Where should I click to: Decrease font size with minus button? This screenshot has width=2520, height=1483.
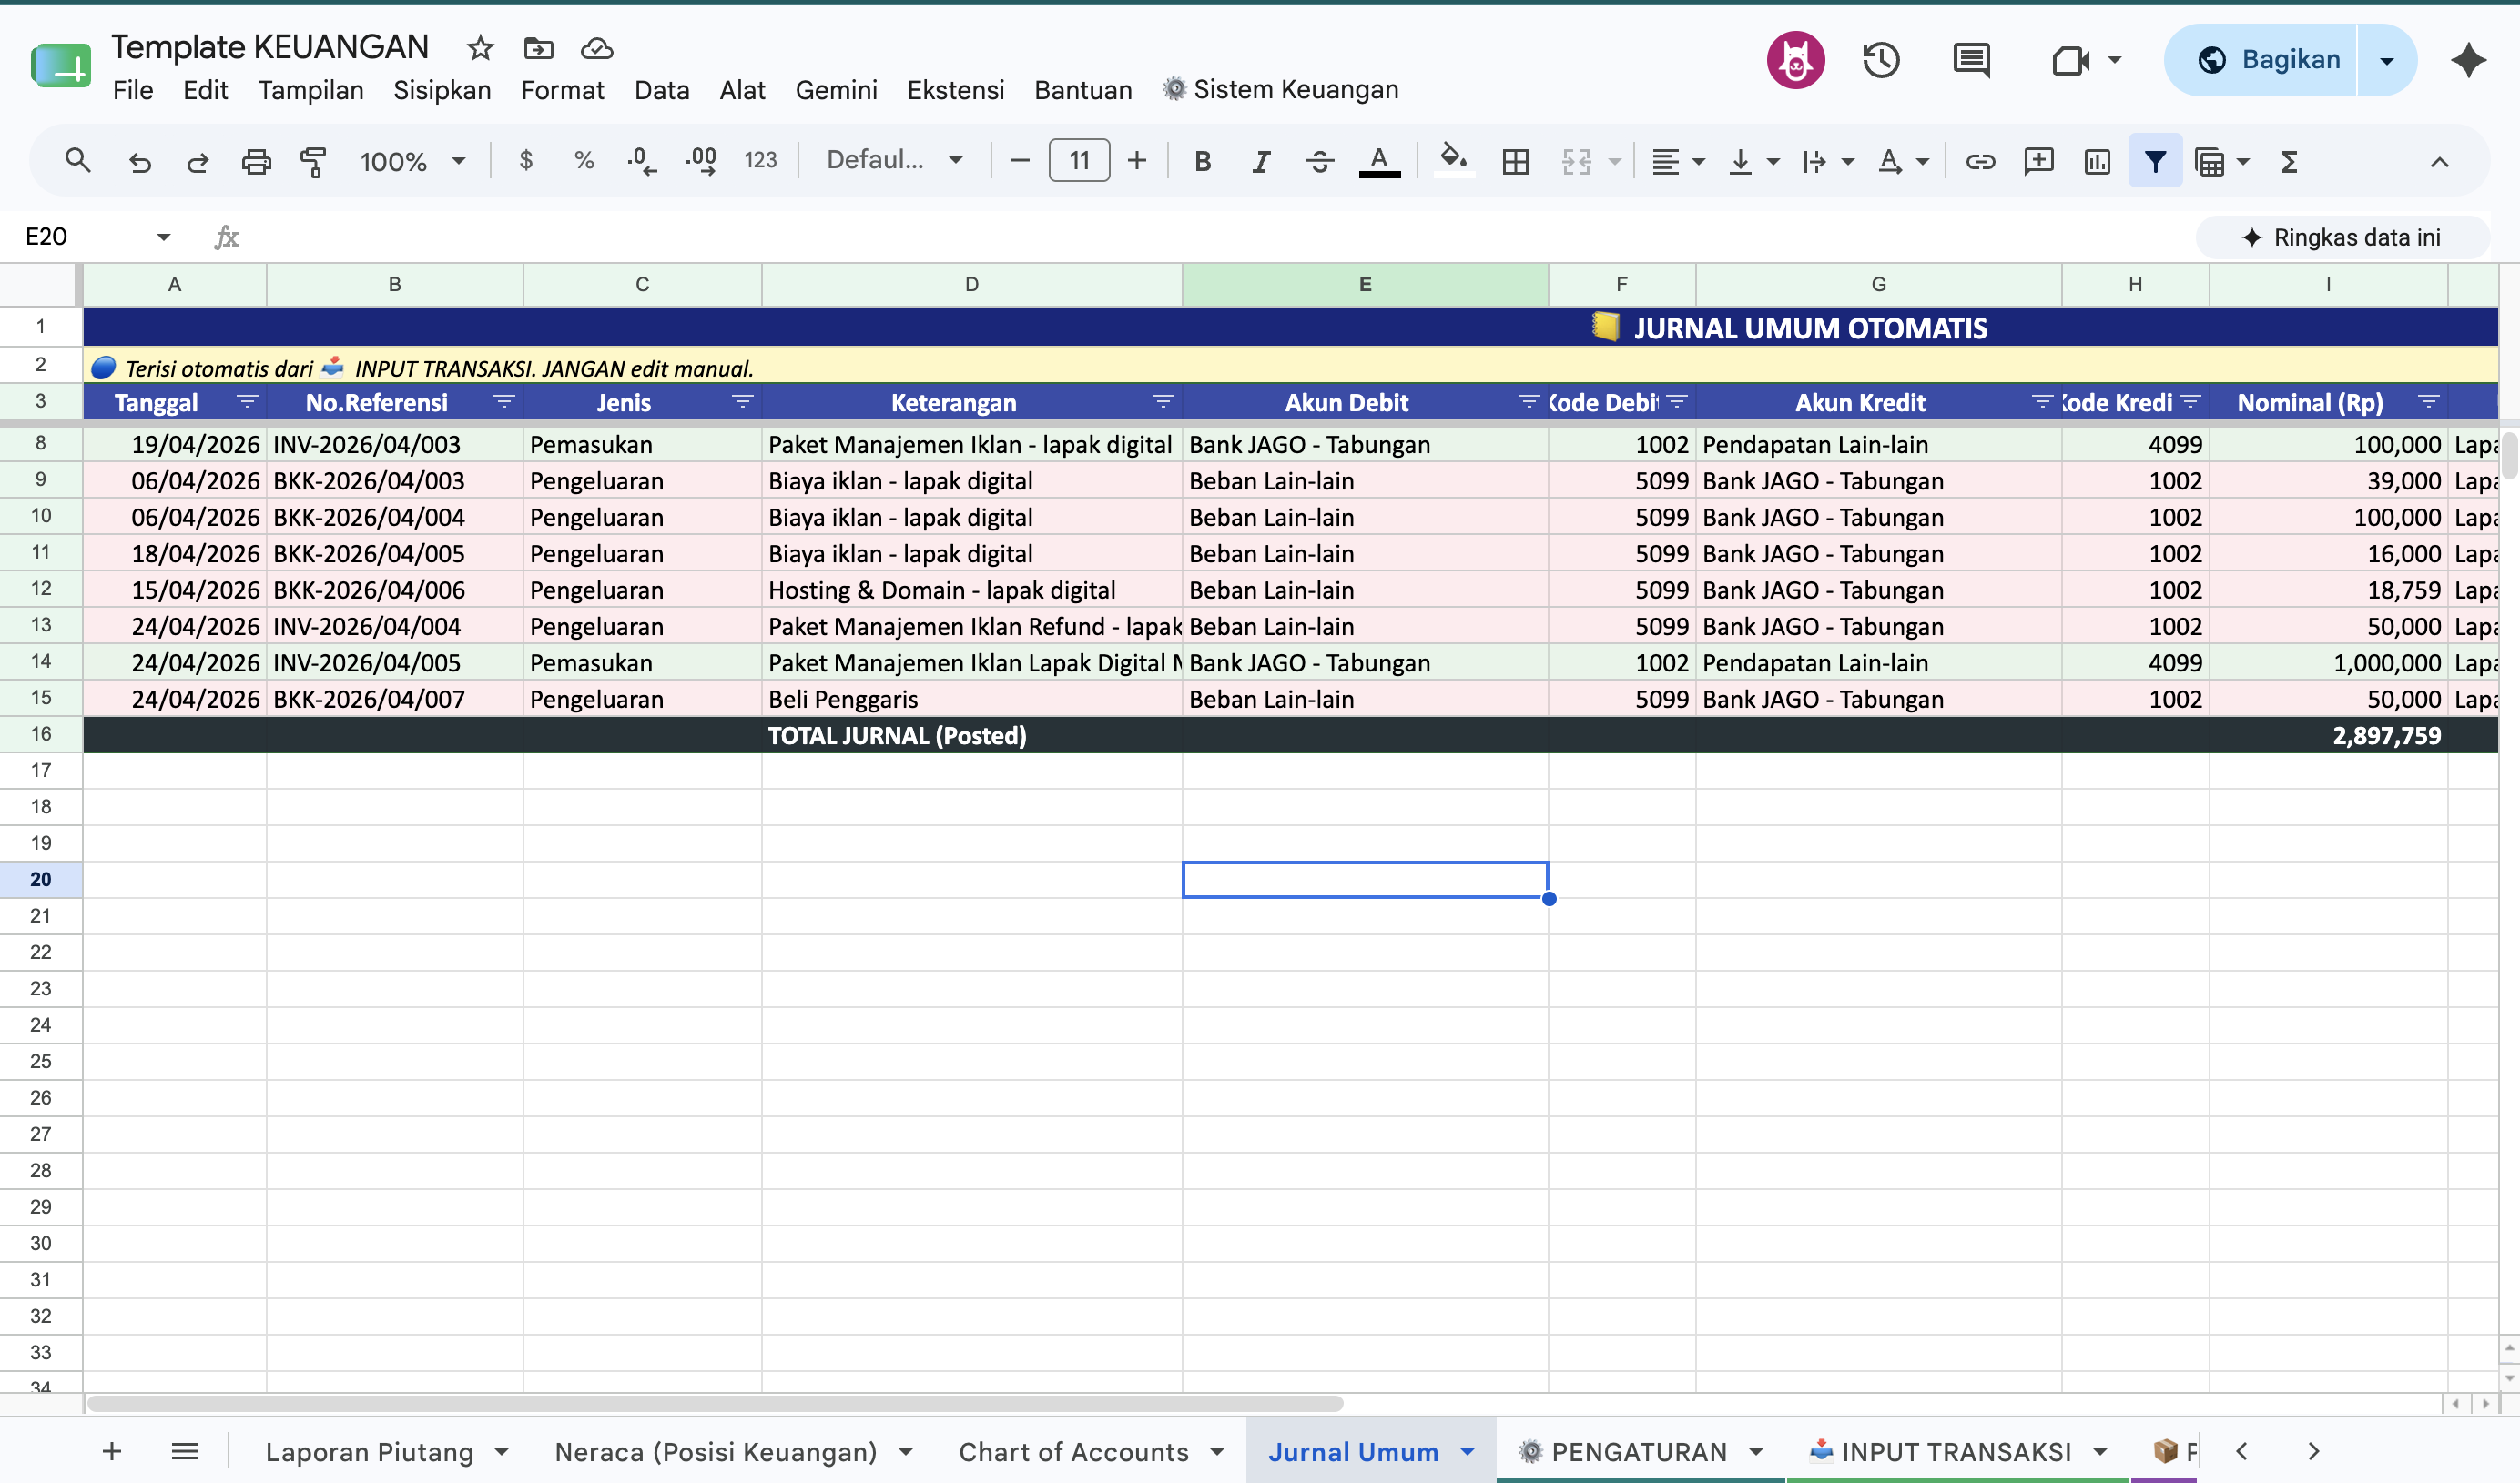tap(1020, 161)
